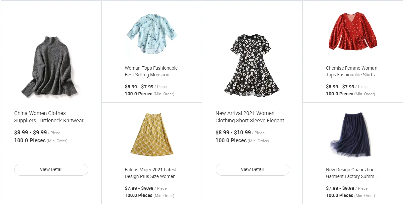
Task: Open the Faldas Mujer 2021 Latest Design title
Action: [151, 173]
